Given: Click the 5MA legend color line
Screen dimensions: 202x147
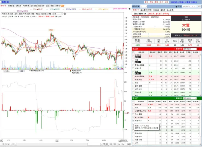Looking at the screenshot, I should (x=31, y=9).
